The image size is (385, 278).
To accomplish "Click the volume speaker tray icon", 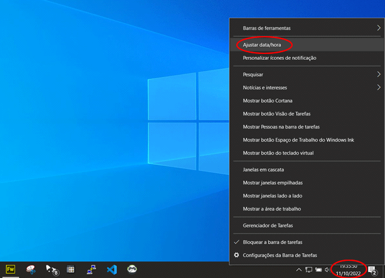I will click(328, 270).
